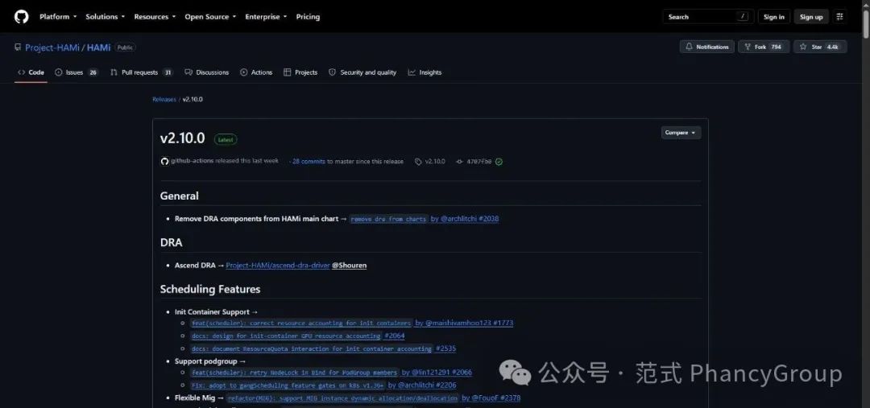Open pull request #2064 link
Screen dimensions: 870x408
point(394,336)
